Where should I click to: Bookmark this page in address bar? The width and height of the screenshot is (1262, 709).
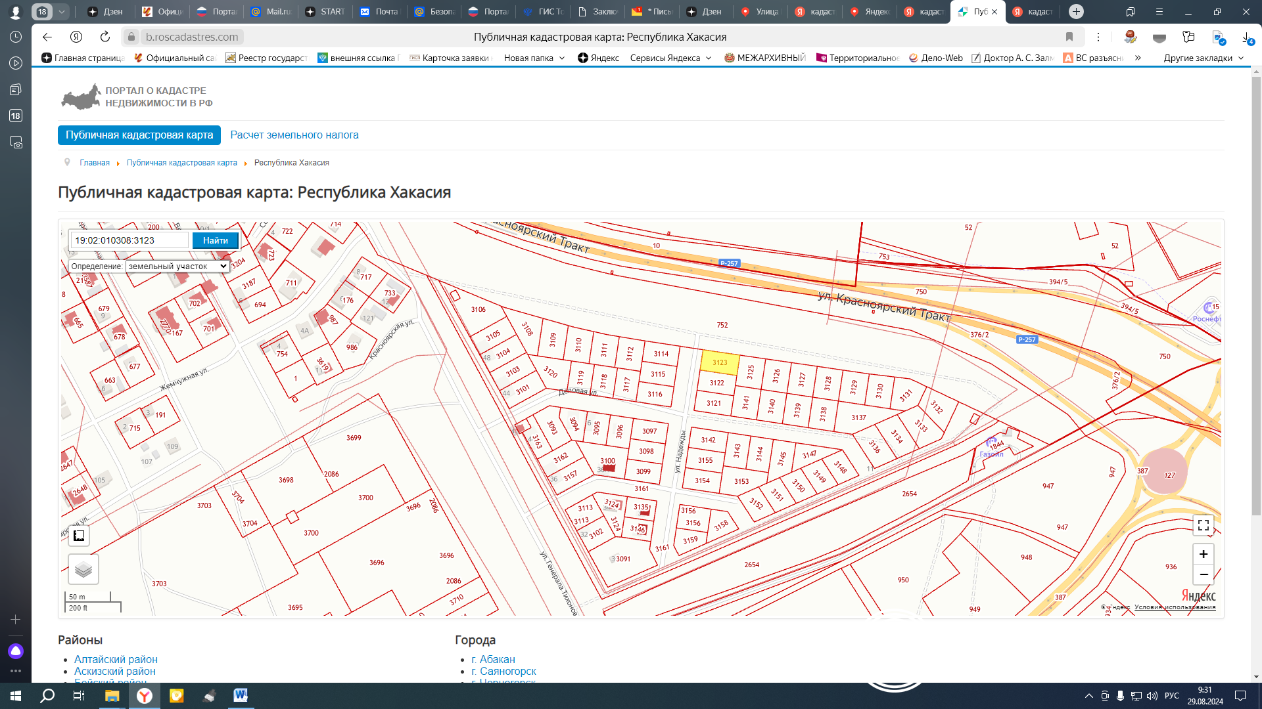click(x=1069, y=37)
